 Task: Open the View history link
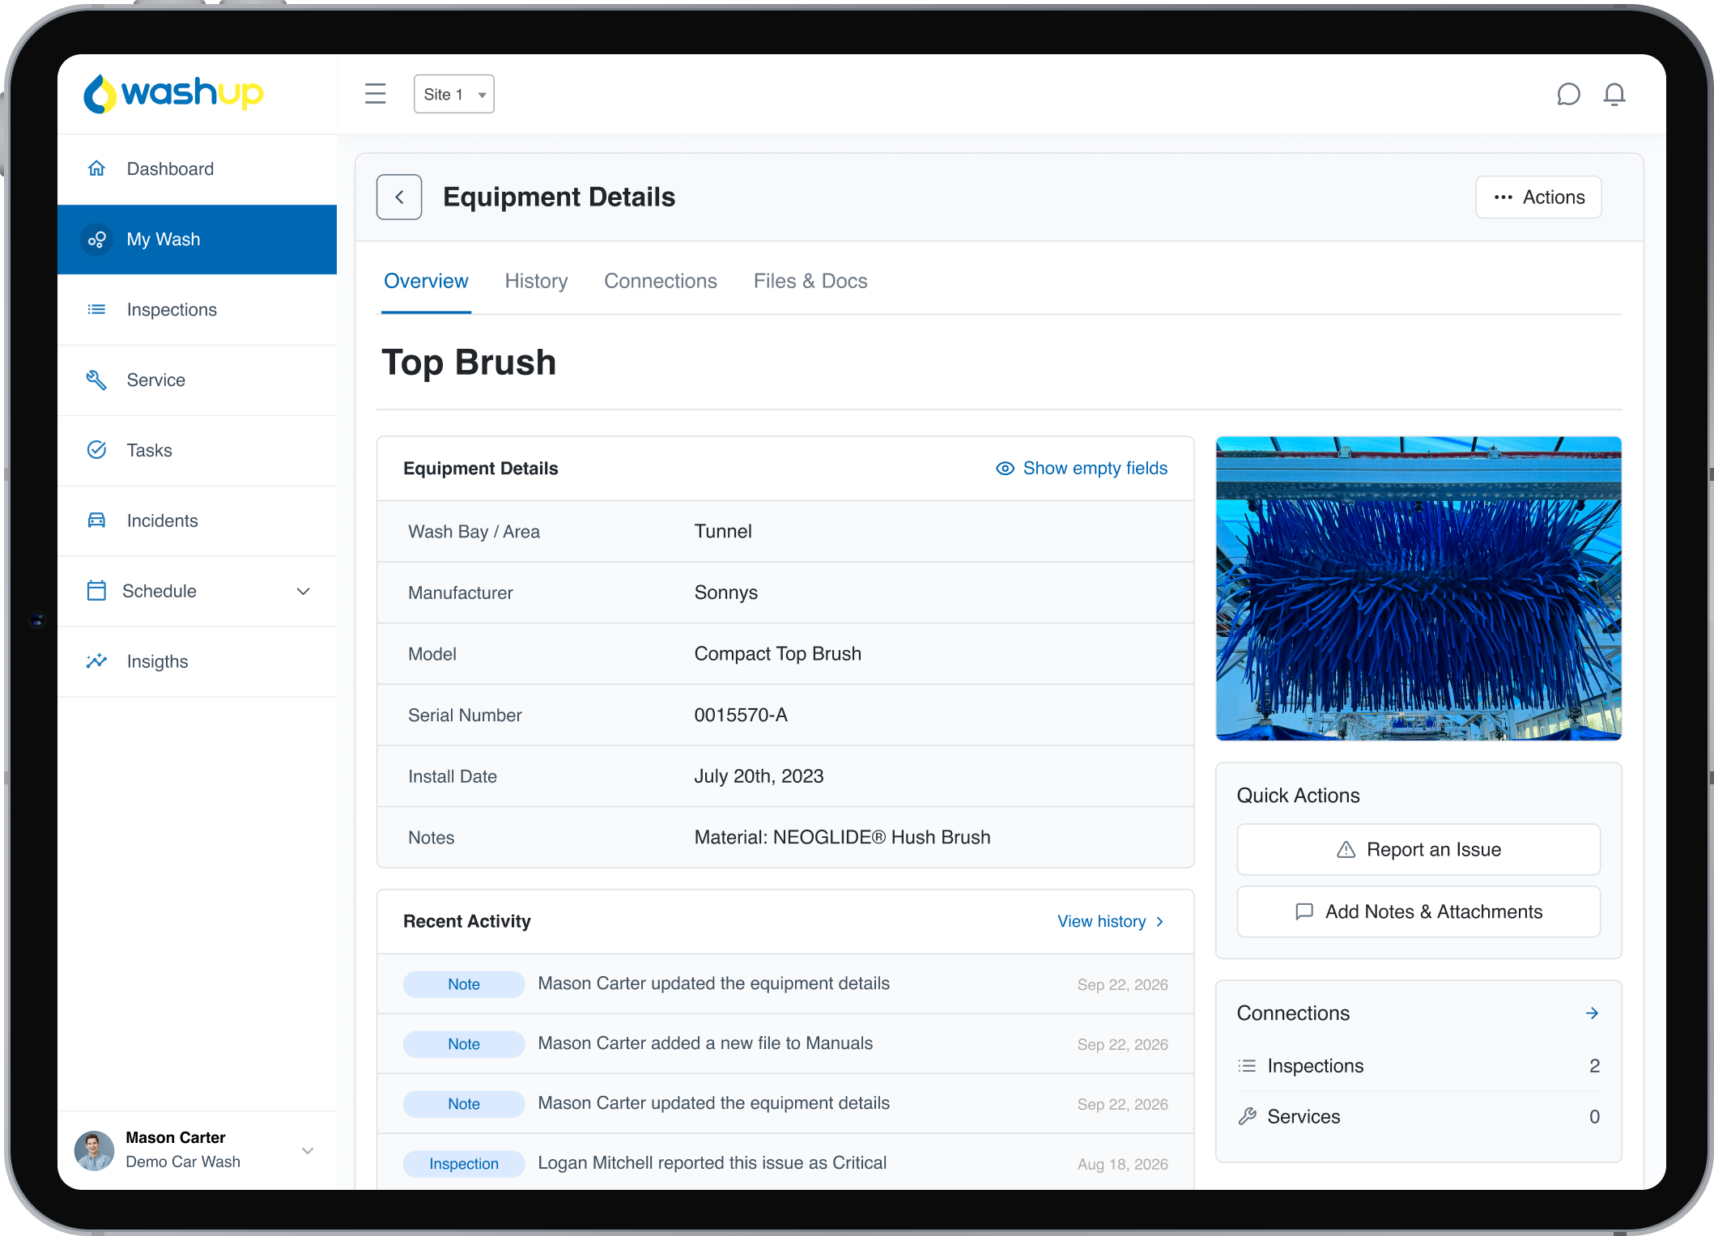click(x=1111, y=922)
